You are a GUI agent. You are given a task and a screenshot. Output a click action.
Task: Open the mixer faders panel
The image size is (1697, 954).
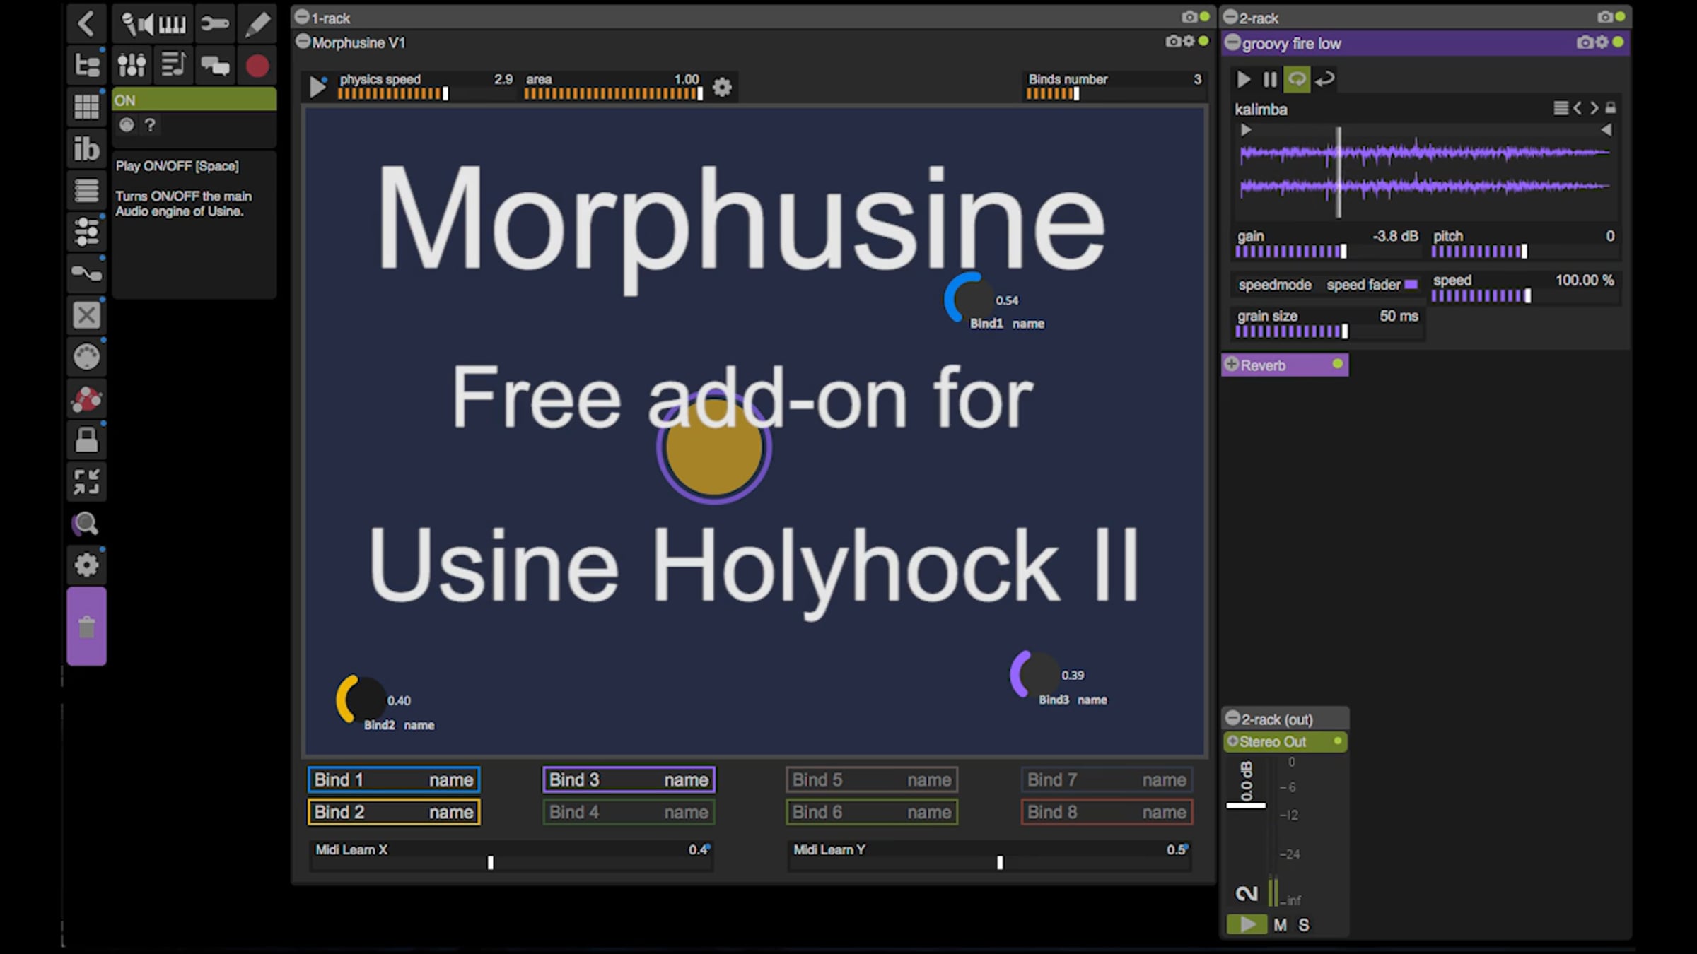(132, 66)
